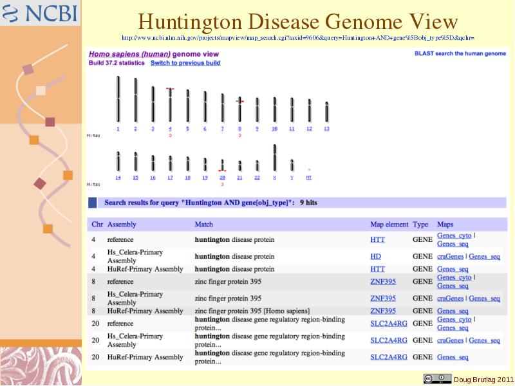Follow the NCBI mapview URL under the title
This screenshot has height=386, width=515.
[298, 38]
